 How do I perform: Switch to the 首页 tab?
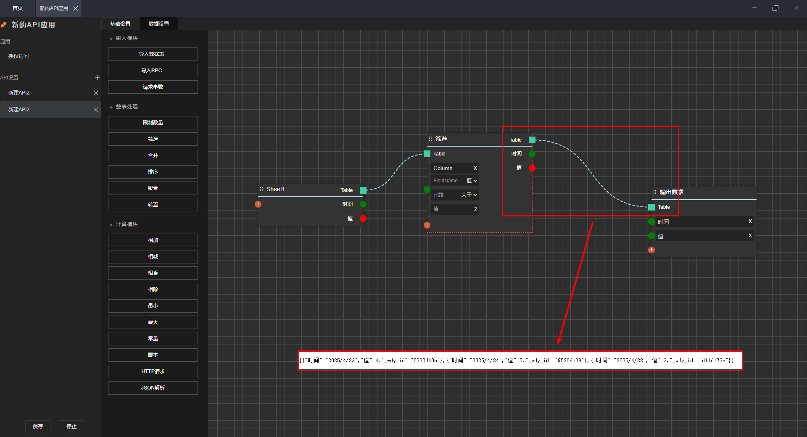coord(18,8)
